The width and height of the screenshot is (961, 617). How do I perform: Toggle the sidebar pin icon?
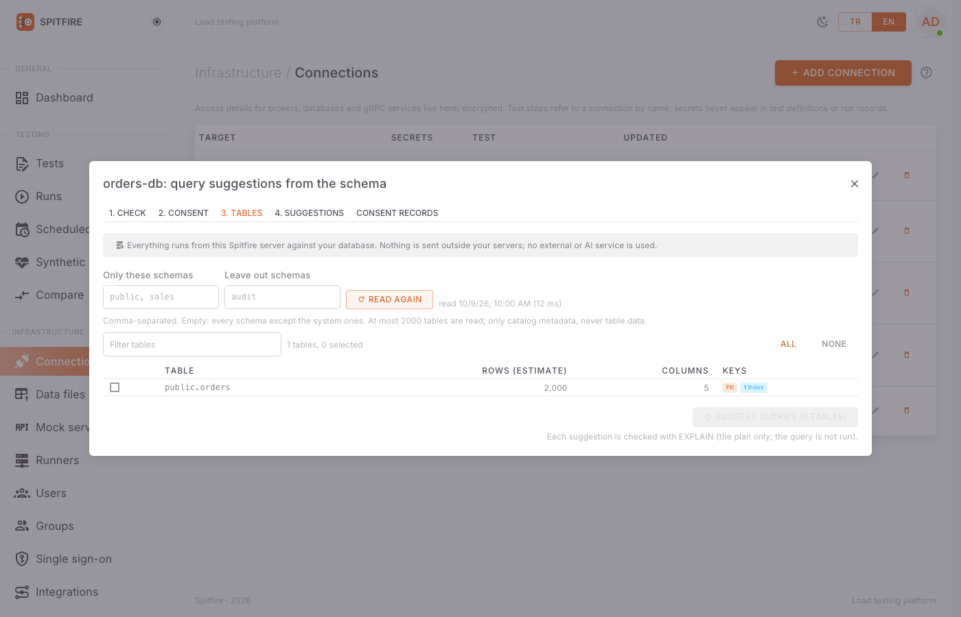tap(157, 22)
